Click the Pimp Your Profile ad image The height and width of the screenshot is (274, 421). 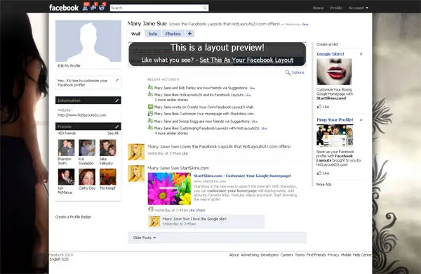coord(335,136)
